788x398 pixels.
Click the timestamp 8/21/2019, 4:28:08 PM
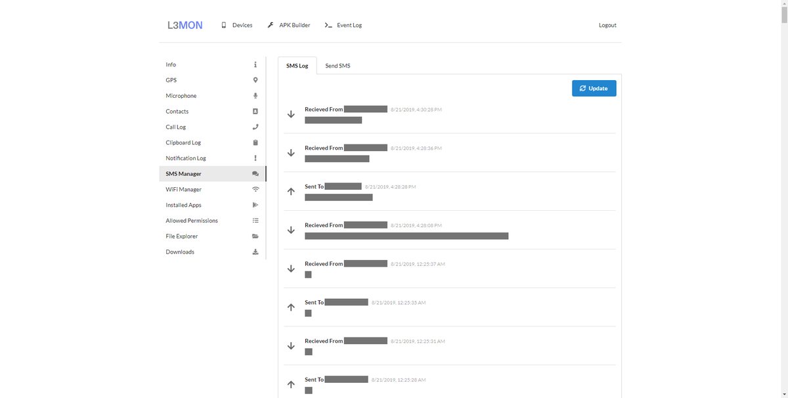pos(416,226)
